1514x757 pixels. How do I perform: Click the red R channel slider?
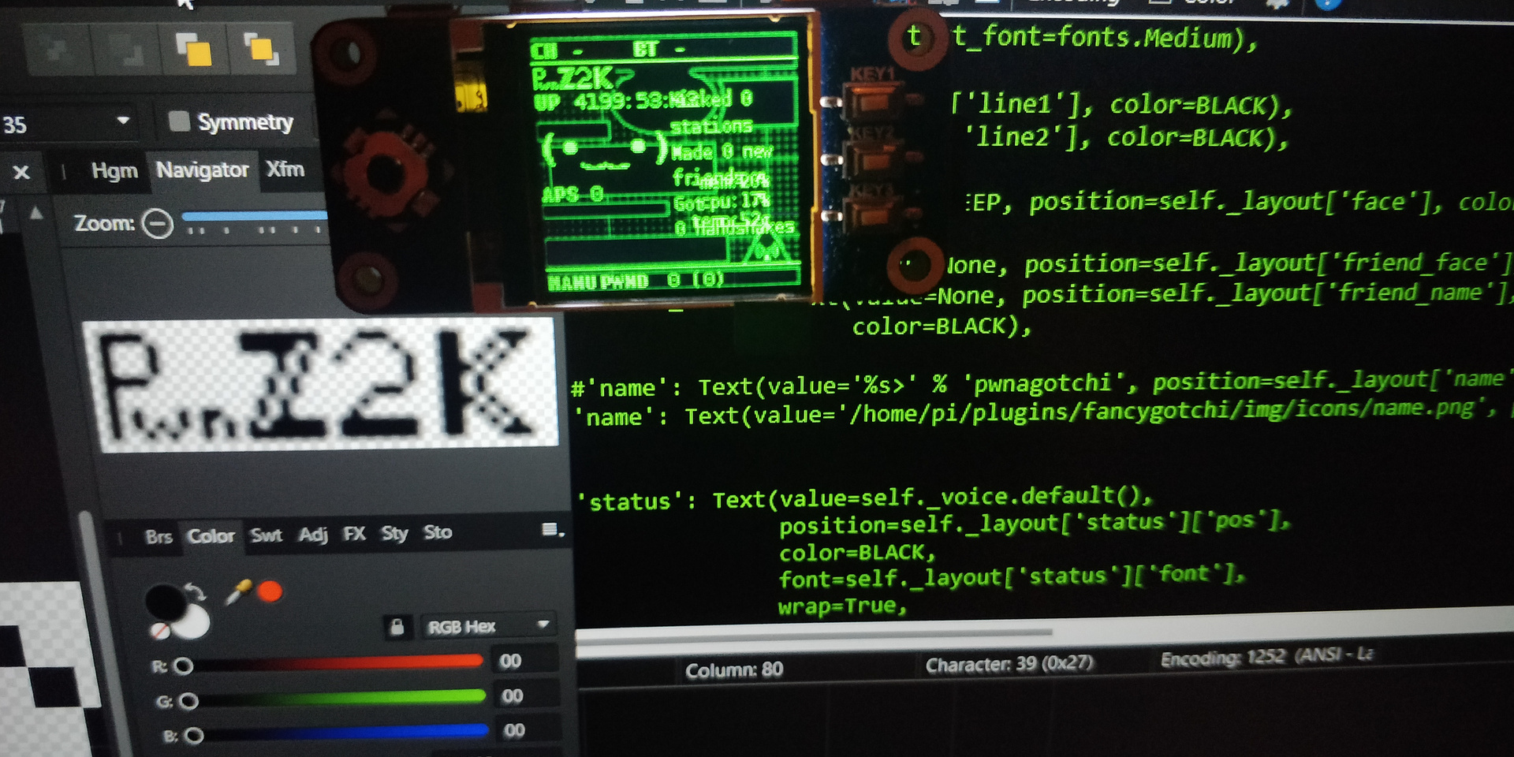coord(331,663)
